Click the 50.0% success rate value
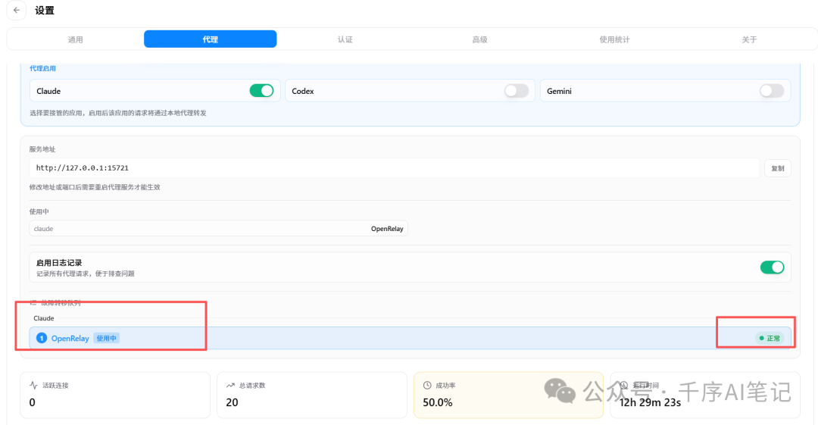The image size is (818, 425). click(438, 402)
